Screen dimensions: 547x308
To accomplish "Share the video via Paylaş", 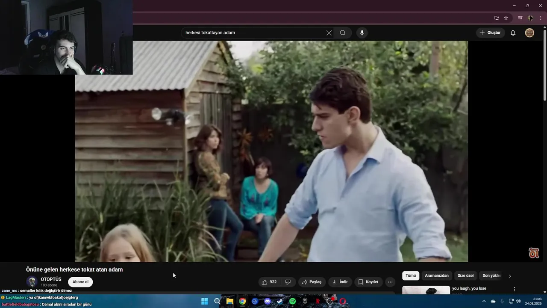I will coord(312,282).
